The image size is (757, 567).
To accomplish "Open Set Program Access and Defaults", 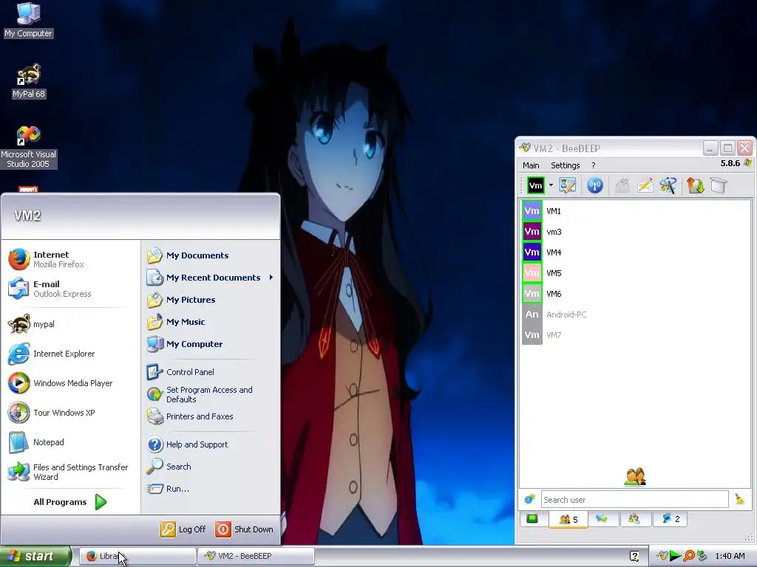I will click(x=211, y=394).
